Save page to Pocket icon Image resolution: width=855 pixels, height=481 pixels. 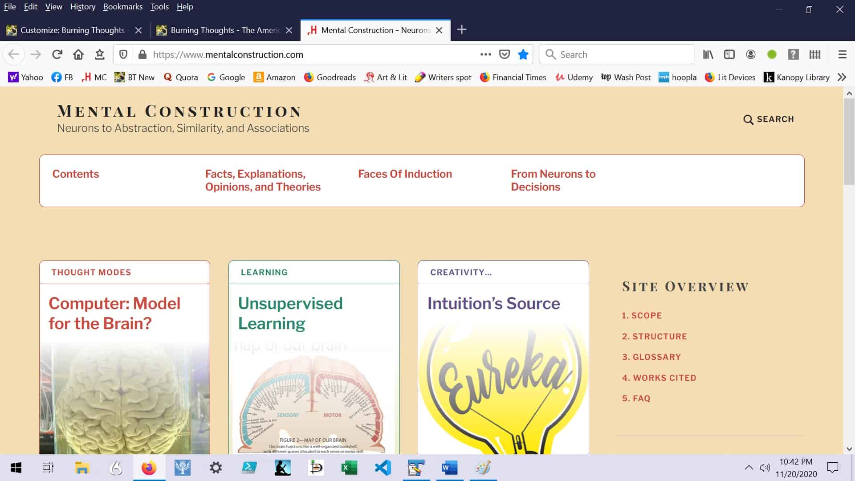pyautogui.click(x=504, y=54)
